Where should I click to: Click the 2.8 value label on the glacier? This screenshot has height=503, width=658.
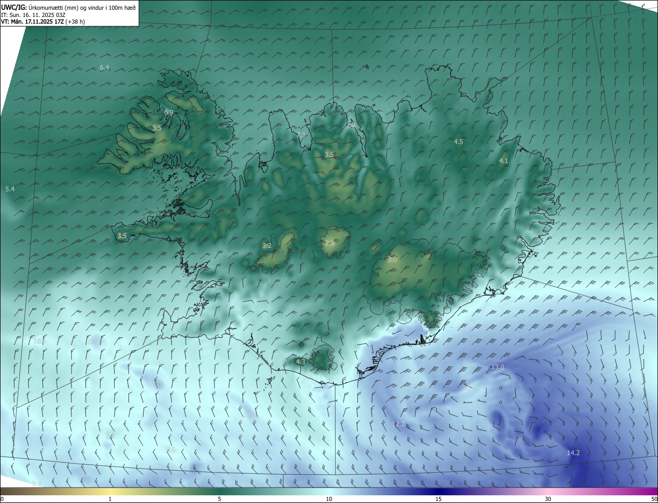coord(330,243)
